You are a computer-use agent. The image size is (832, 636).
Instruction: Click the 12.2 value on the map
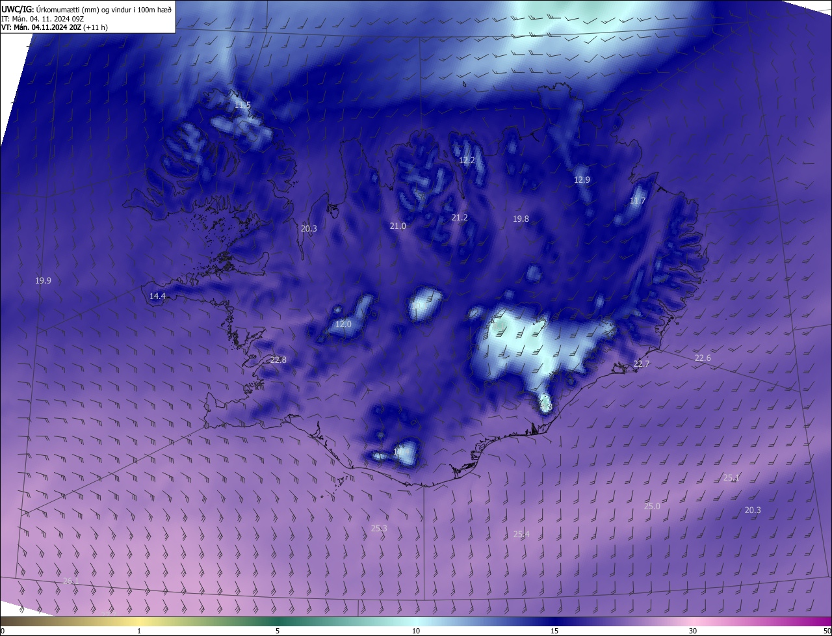point(467,160)
